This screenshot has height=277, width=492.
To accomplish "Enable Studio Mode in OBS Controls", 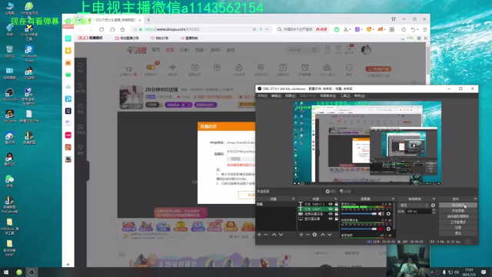I will pos(458,222).
